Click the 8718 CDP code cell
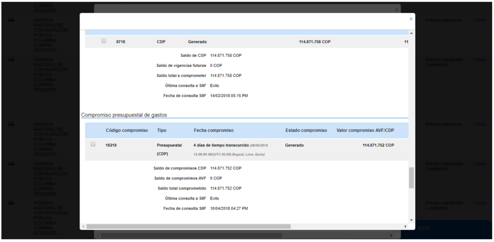This screenshot has height=242, width=494. [121, 42]
